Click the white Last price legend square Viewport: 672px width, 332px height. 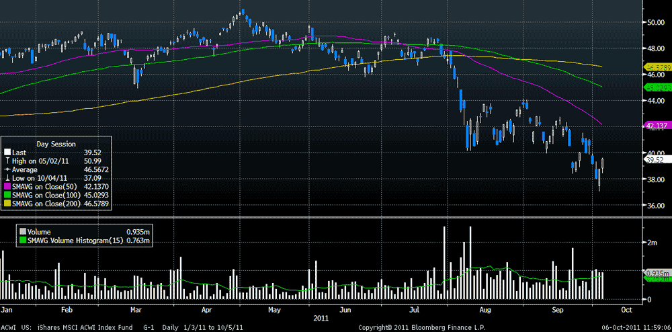[x=7, y=152]
